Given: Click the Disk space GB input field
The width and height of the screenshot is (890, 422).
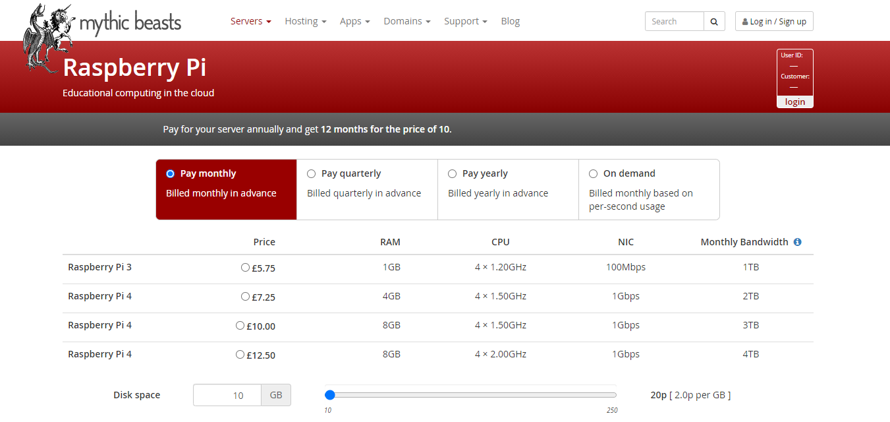Looking at the screenshot, I should point(227,396).
